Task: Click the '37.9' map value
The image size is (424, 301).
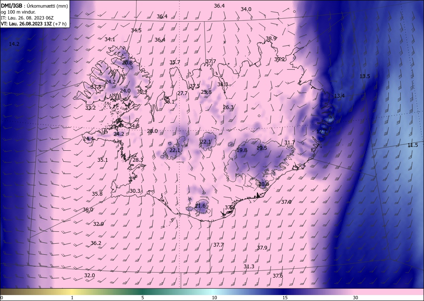Action: tap(262, 248)
